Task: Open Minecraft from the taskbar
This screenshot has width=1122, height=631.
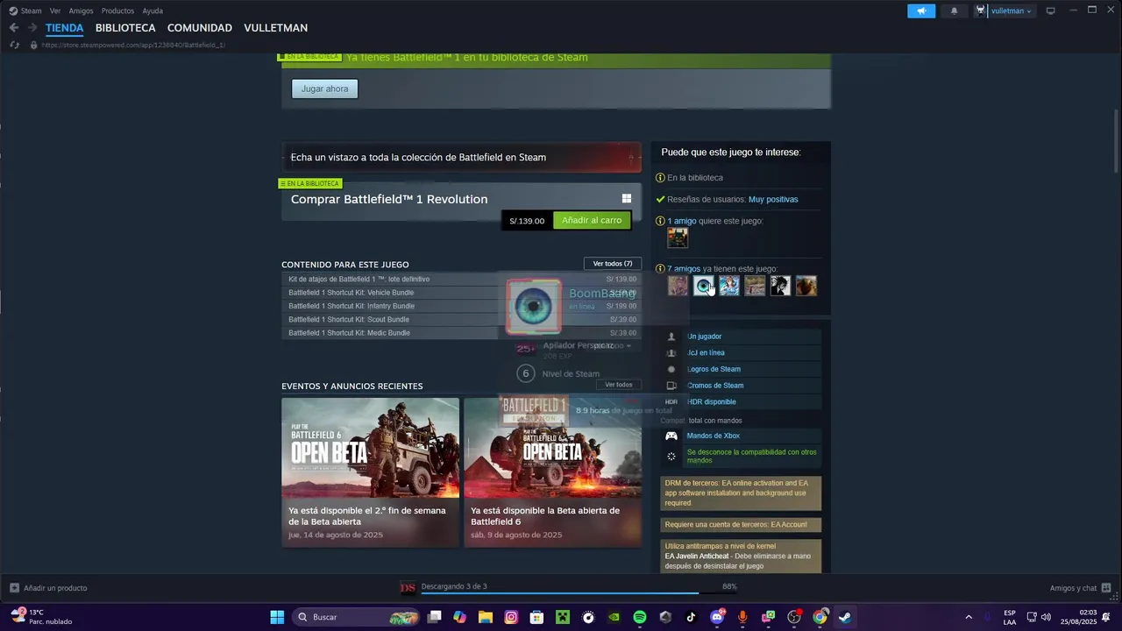Action: click(563, 617)
